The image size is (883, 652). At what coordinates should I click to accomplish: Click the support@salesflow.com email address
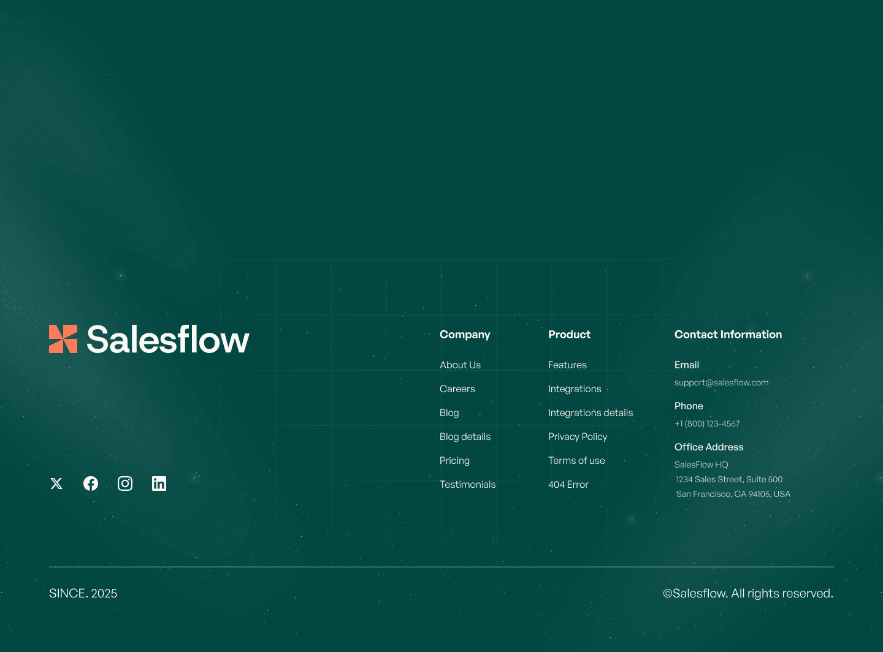[721, 382]
